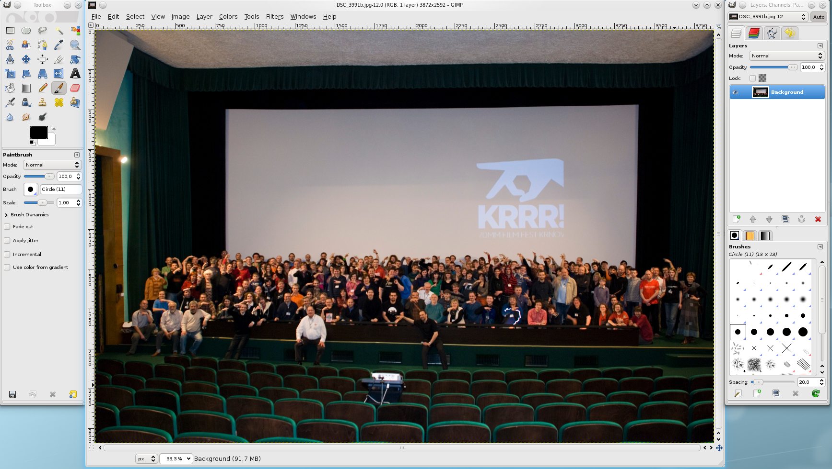Viewport: 832px width, 469px height.
Task: Click the foreground black color swatch
Action: (x=39, y=133)
